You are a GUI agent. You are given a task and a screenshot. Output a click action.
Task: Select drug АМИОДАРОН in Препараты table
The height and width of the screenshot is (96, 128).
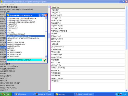click(88, 57)
